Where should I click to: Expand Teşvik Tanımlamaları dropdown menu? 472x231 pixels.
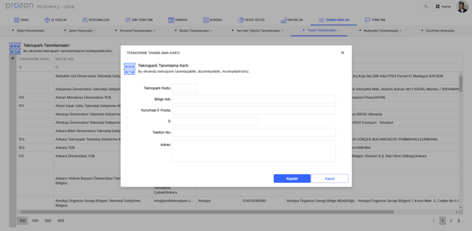pos(323,30)
